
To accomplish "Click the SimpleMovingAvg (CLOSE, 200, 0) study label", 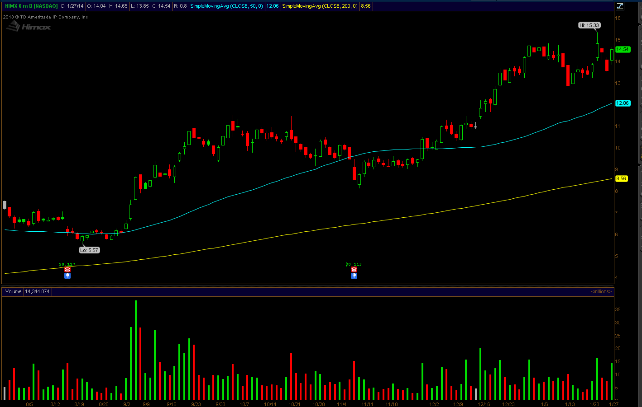I will pos(320,6).
